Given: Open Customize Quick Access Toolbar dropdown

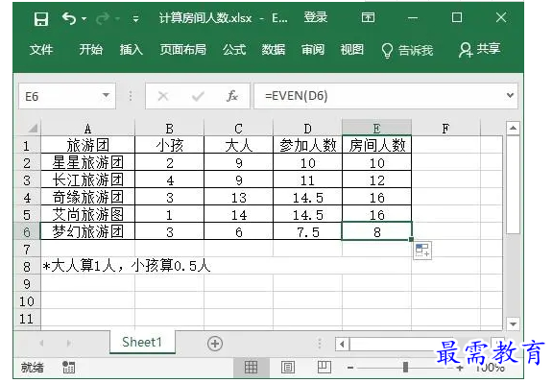Looking at the screenshot, I should point(135,18).
